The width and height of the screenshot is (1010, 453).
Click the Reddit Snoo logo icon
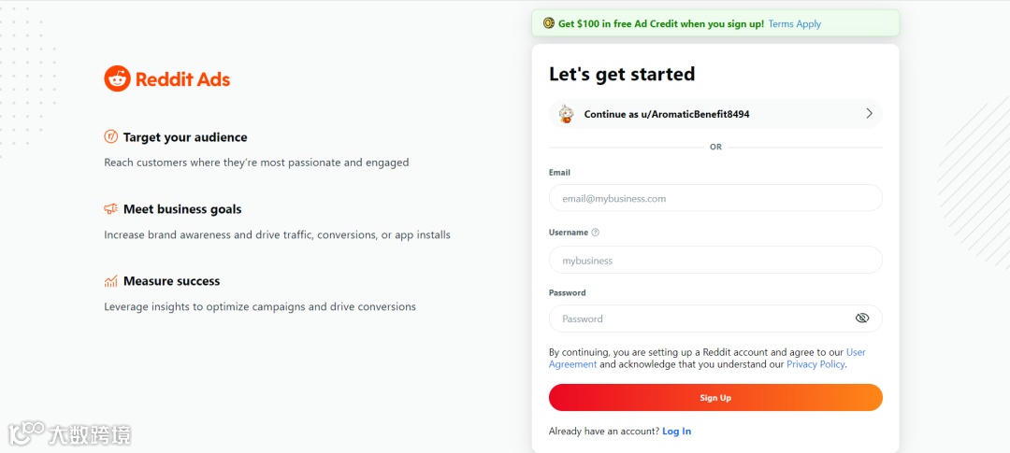point(117,78)
